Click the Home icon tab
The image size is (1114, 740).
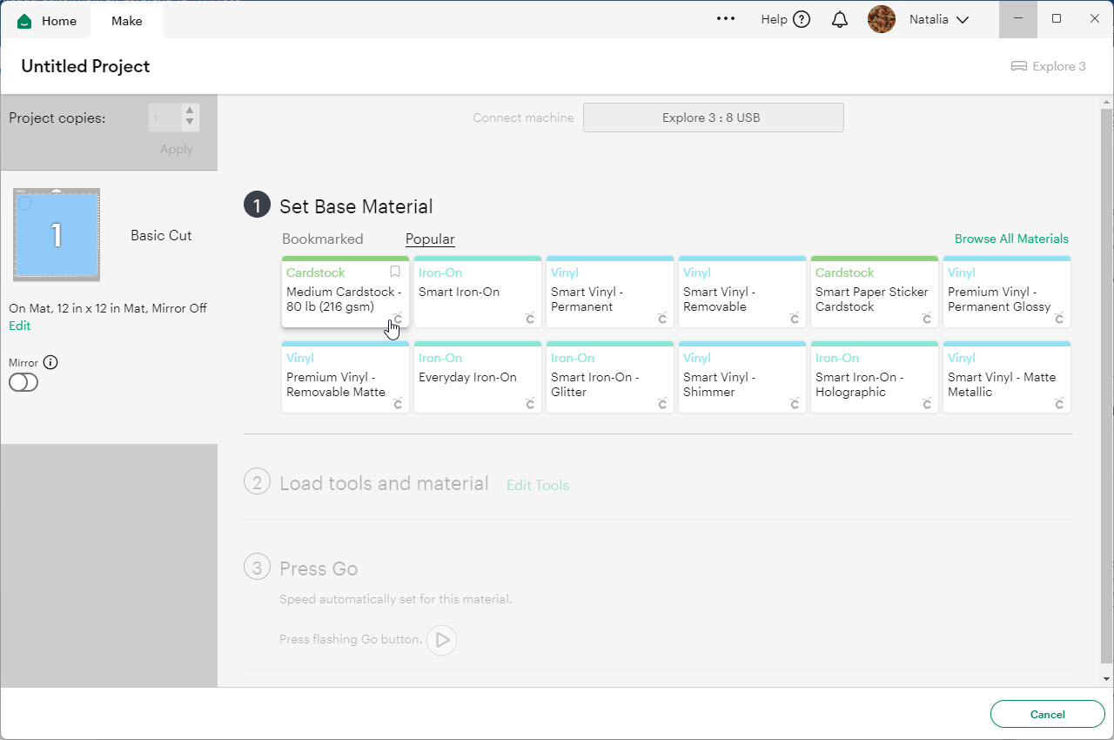[x=25, y=21]
